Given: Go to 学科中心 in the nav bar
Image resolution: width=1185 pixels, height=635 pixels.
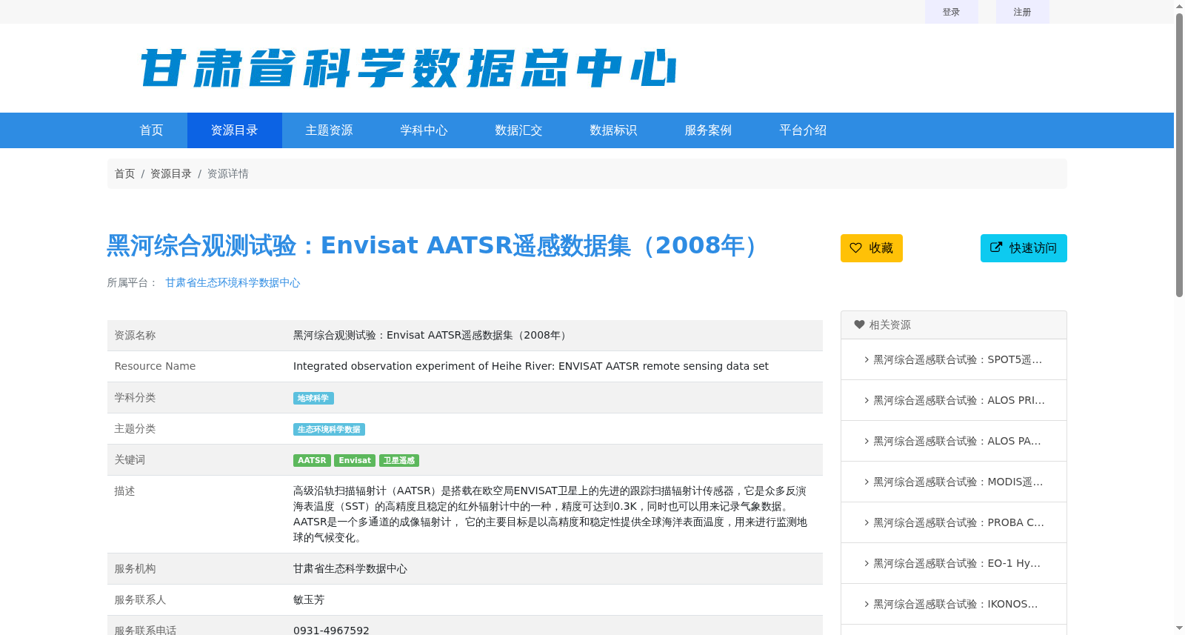Looking at the screenshot, I should pos(424,130).
